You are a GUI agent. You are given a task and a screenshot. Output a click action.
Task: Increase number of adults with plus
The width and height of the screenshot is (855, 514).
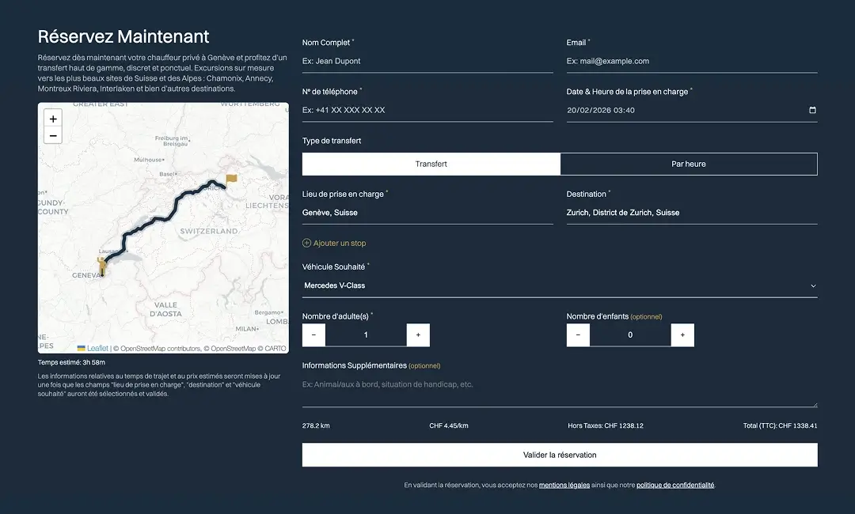tap(418, 334)
